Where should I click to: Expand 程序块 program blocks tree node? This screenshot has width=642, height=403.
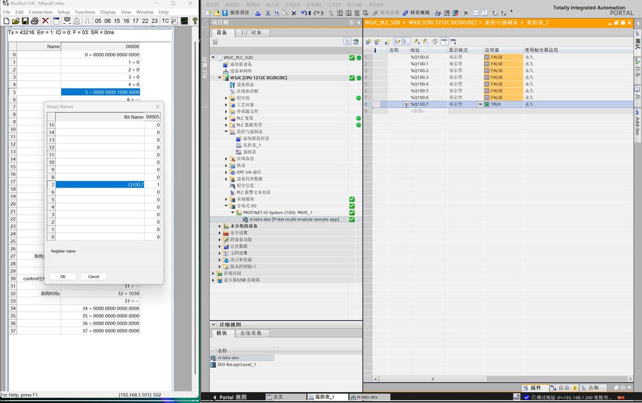click(226, 98)
